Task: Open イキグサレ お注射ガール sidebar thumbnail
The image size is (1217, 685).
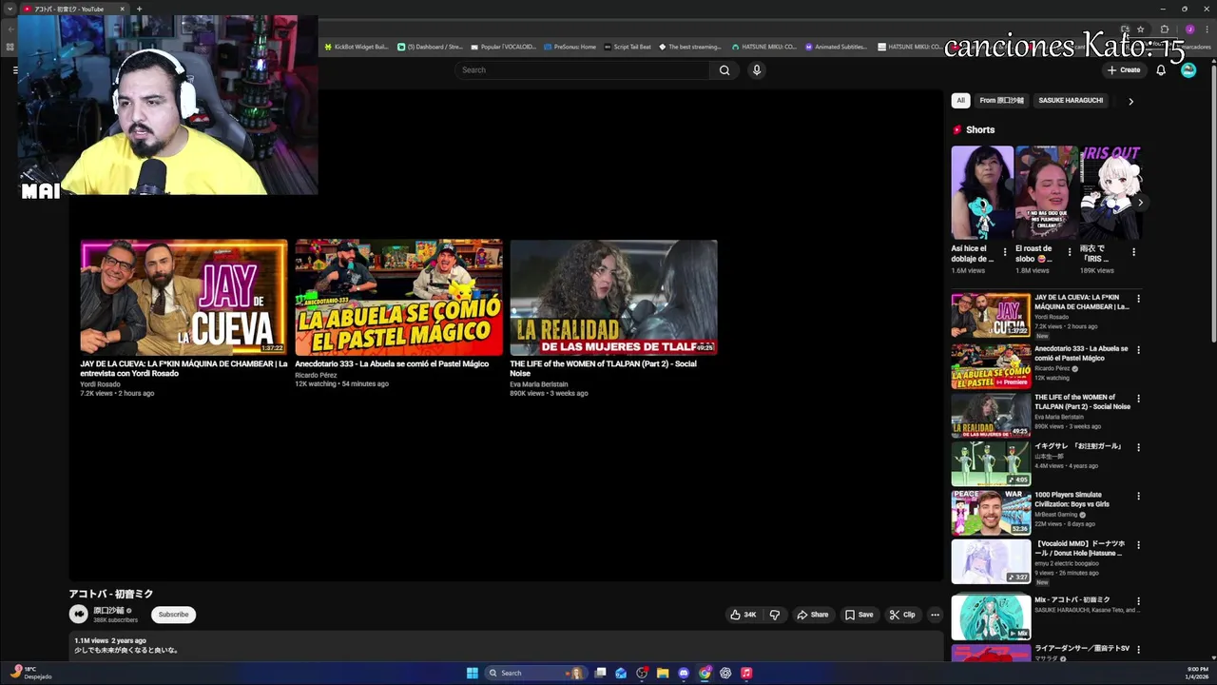Action: pos(991,464)
